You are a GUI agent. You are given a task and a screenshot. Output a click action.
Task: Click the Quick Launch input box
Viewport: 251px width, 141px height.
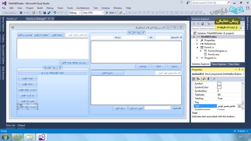point(209,3)
